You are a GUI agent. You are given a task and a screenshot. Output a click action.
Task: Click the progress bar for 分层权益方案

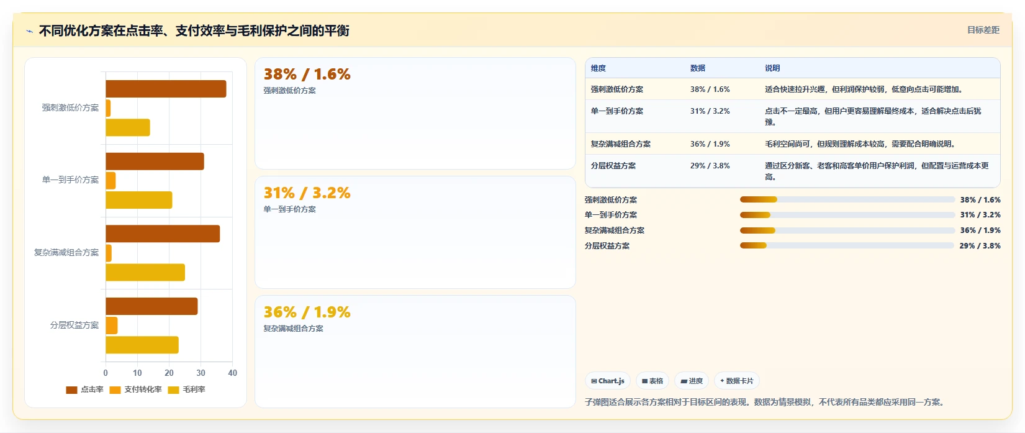tap(847, 245)
